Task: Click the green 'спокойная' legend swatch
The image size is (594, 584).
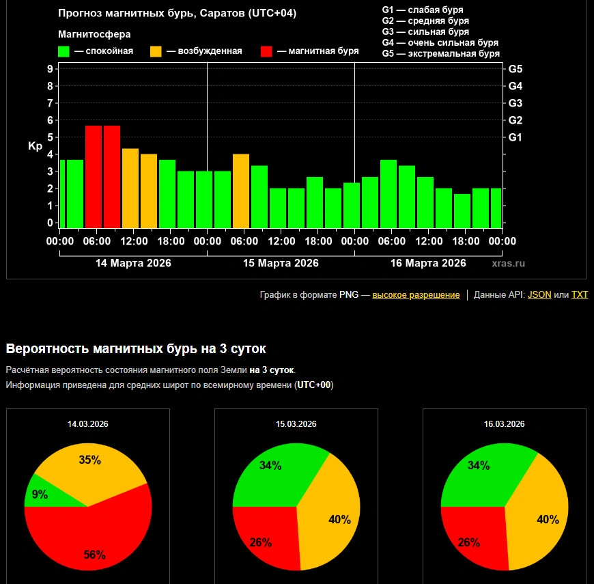Action: pos(64,51)
